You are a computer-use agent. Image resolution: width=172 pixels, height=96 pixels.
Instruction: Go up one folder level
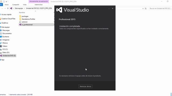[x=8, y=8]
